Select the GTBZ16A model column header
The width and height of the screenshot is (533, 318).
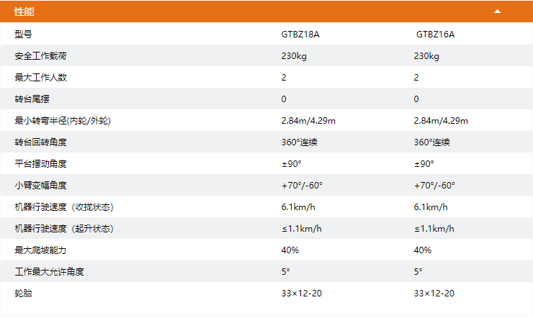click(435, 34)
